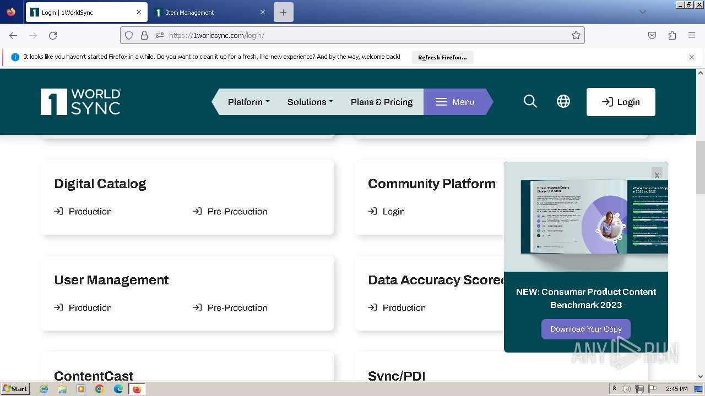Open Firefox application menu
705x396 pixels.
[x=692, y=35]
